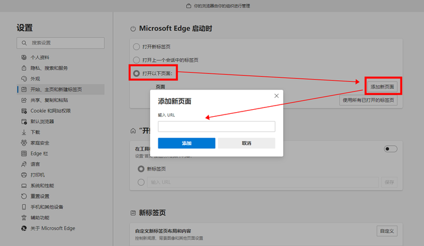Click the Appearance (外观) icon
The image size is (424, 246).
click(24, 78)
